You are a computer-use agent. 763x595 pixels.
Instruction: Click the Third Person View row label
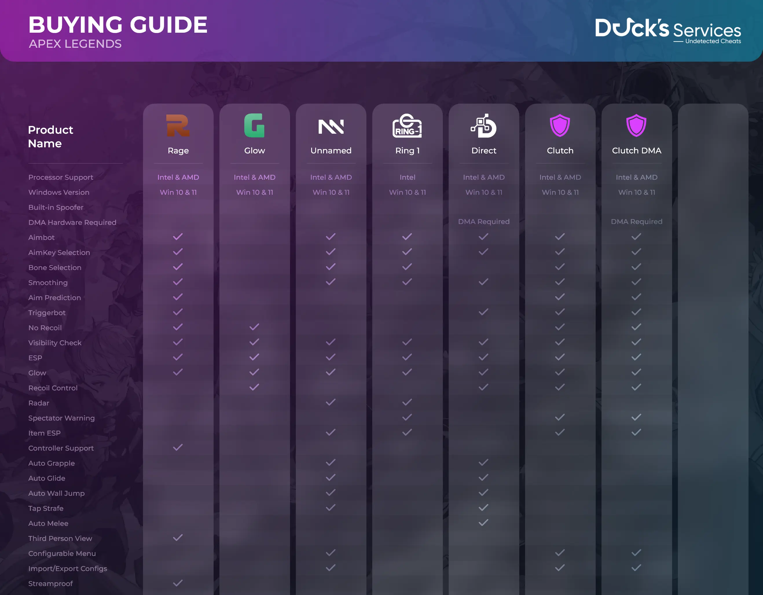[60, 538]
